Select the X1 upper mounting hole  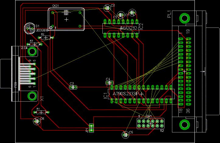tap(32, 51)
